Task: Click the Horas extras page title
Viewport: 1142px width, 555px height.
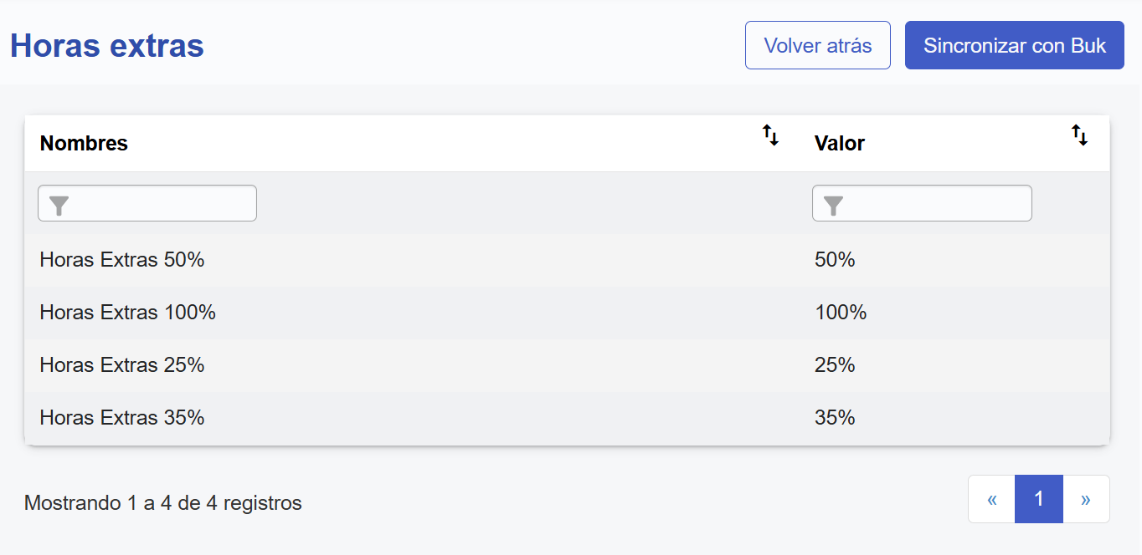Action: click(107, 46)
